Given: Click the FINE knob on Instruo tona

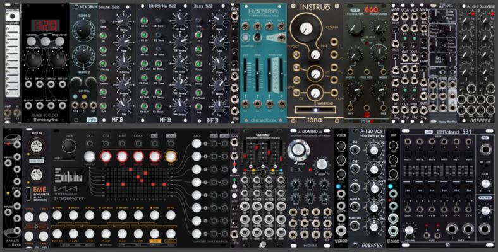Looking at the screenshot, I should 315,55.
